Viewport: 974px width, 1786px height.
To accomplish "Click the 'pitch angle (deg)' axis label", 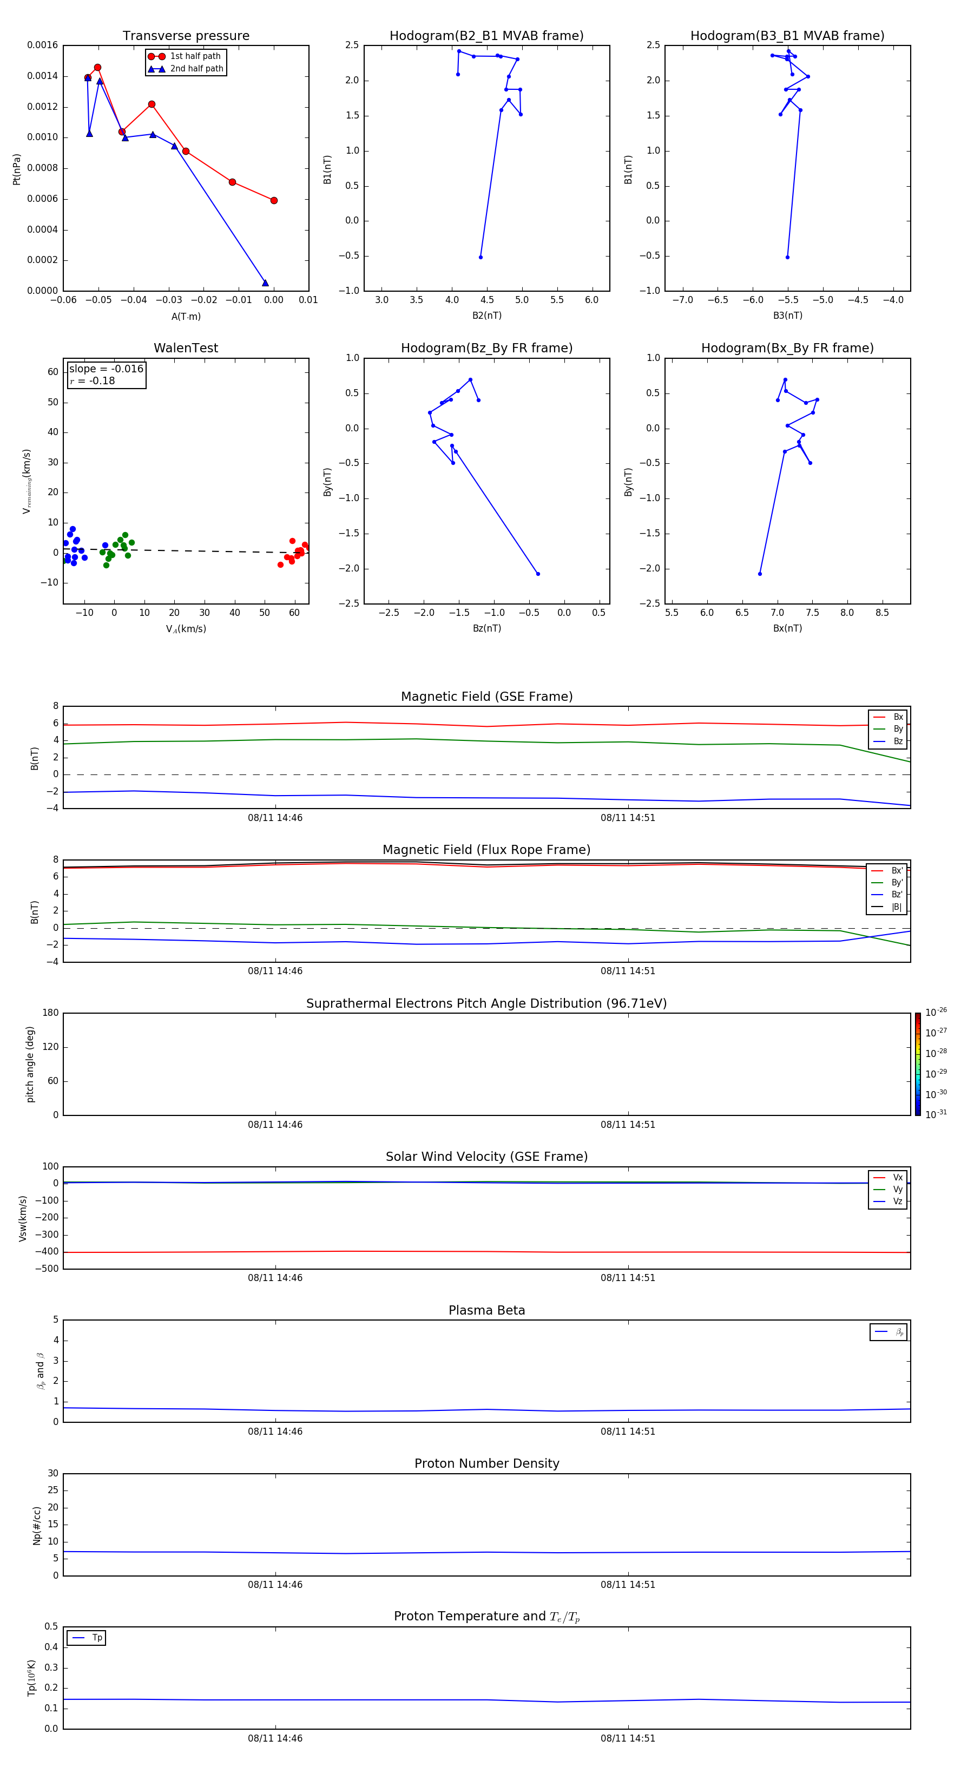I will click(30, 1064).
